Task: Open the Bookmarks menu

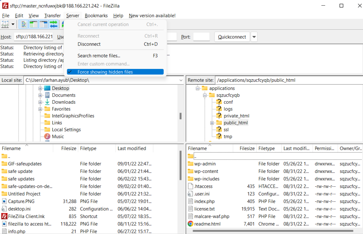Action: [96, 16]
